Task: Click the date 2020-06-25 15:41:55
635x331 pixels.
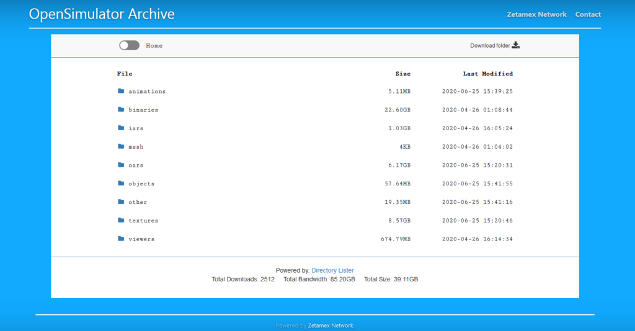Action: [477, 183]
